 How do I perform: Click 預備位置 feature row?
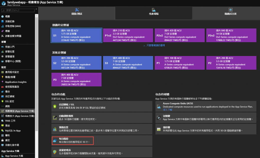pos(102,129)
